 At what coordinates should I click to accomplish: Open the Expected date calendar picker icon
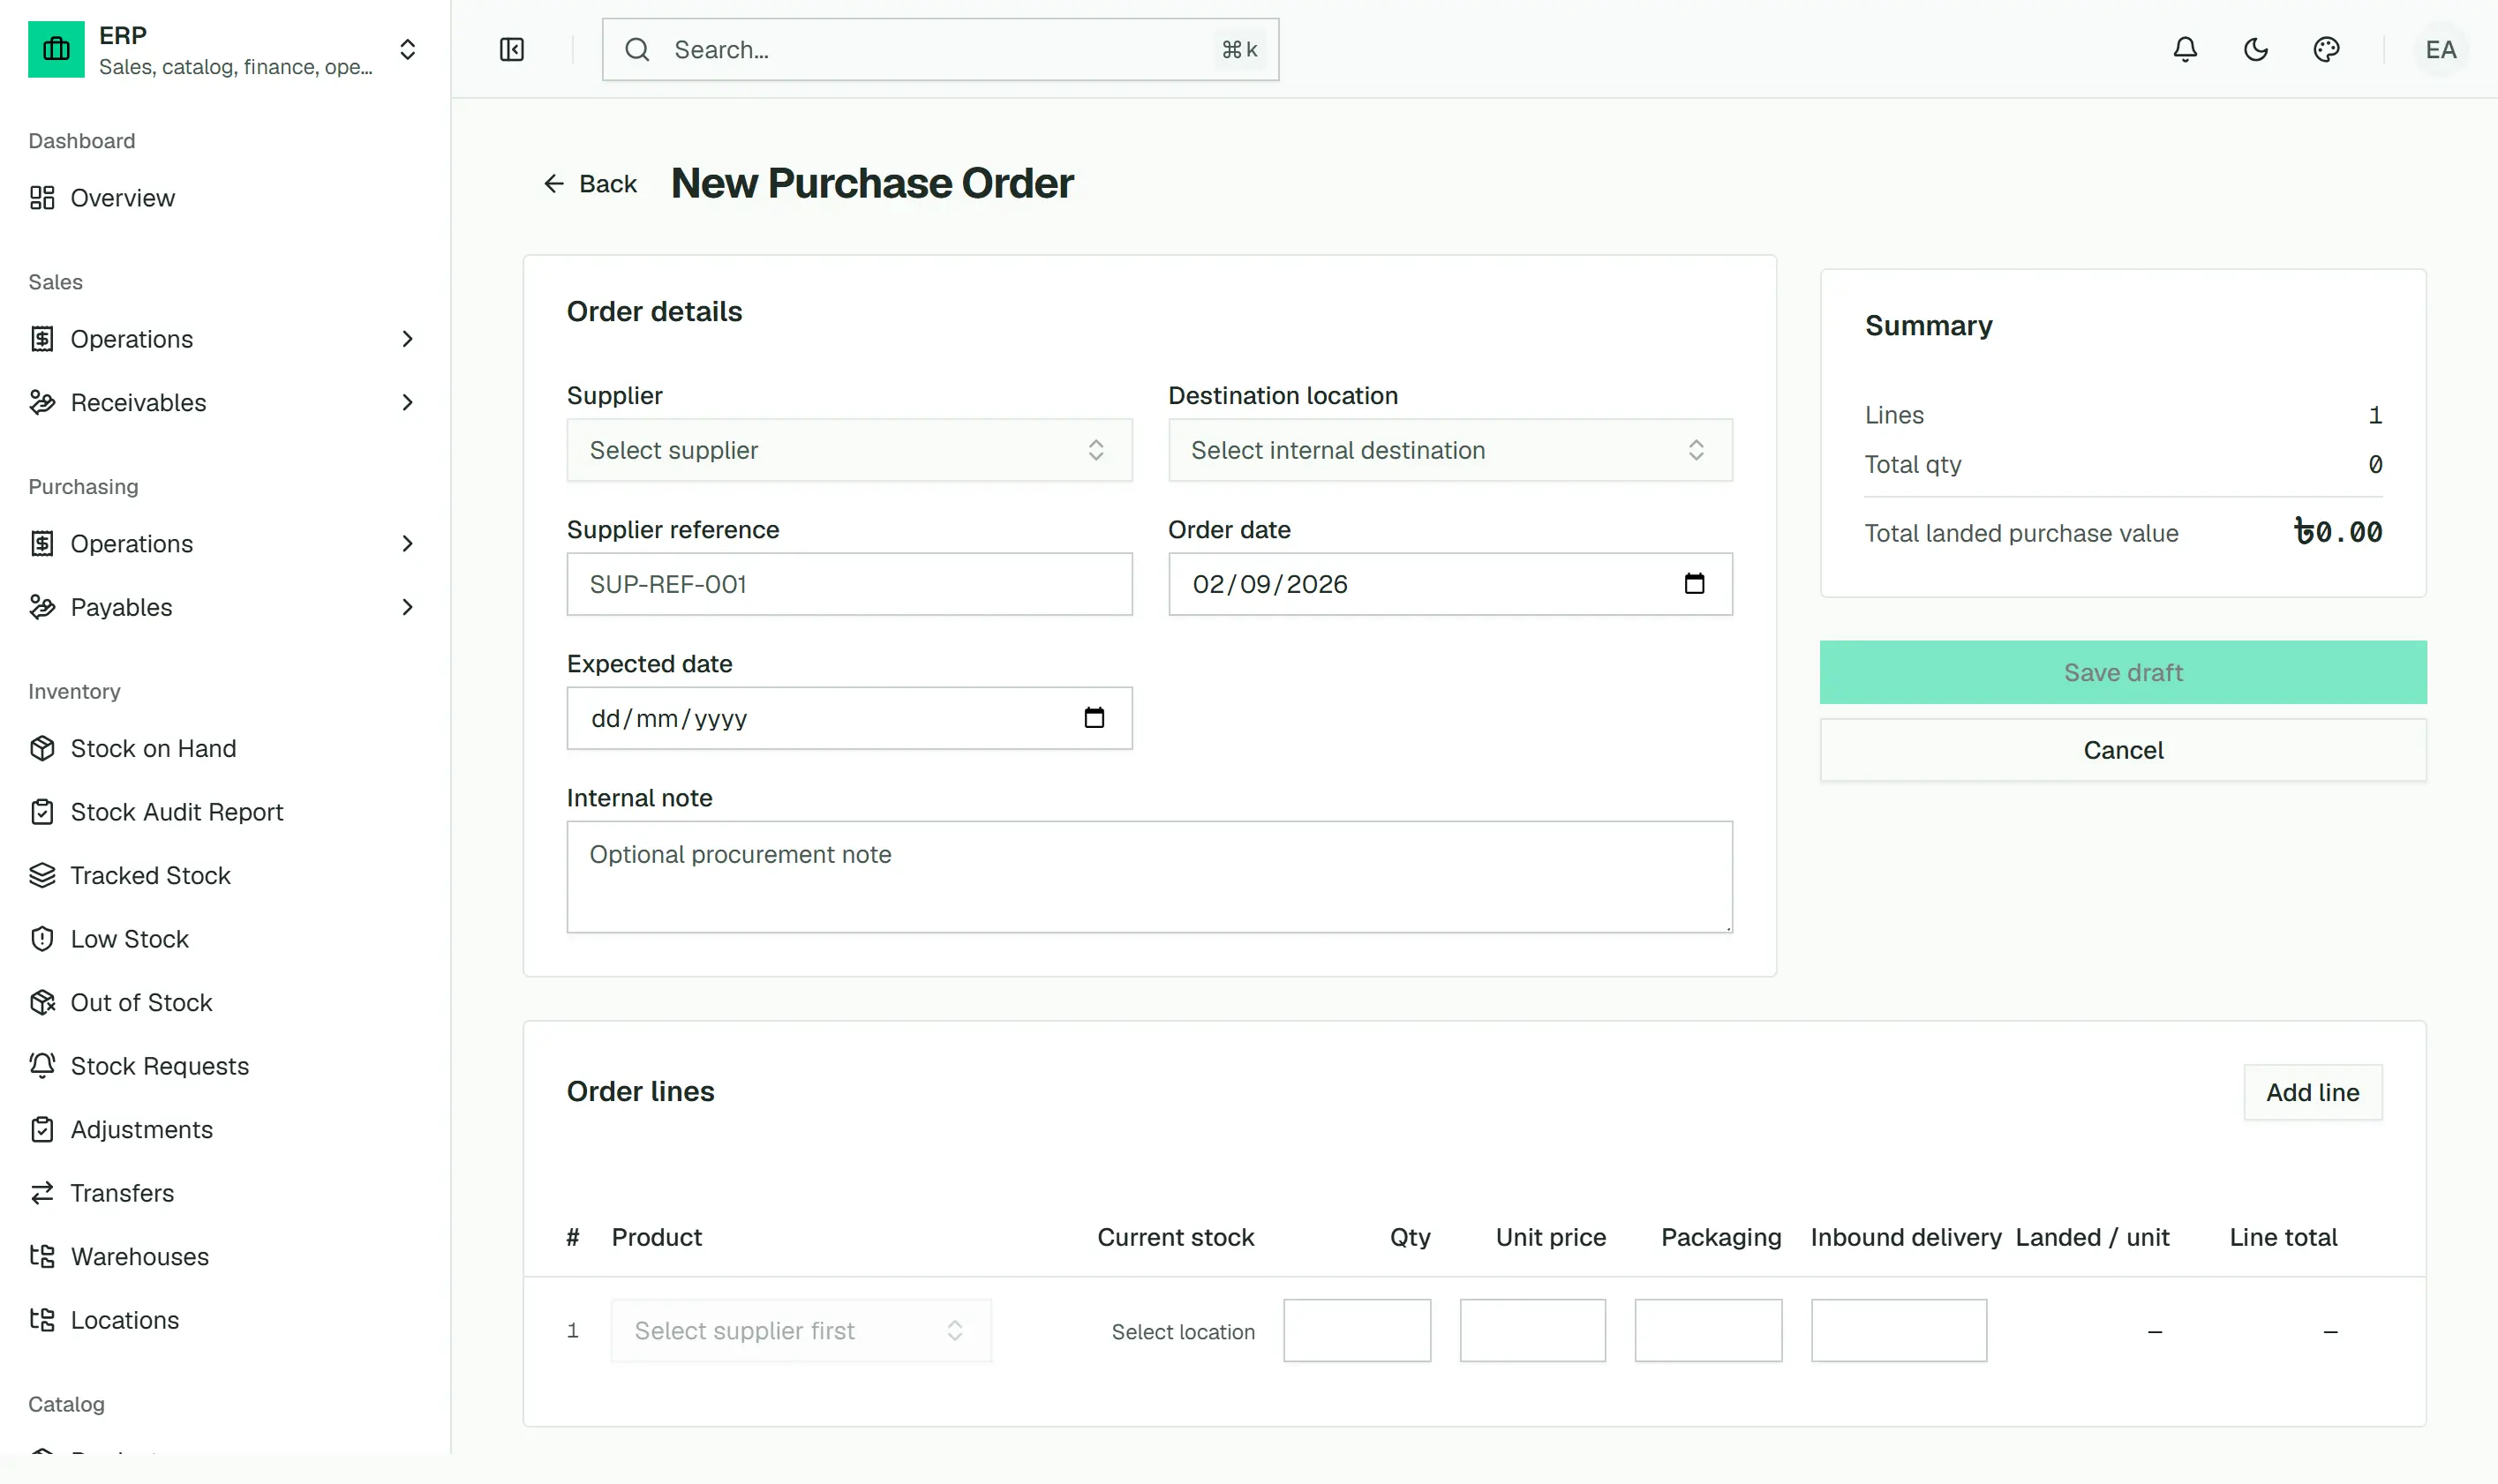[x=1094, y=717]
